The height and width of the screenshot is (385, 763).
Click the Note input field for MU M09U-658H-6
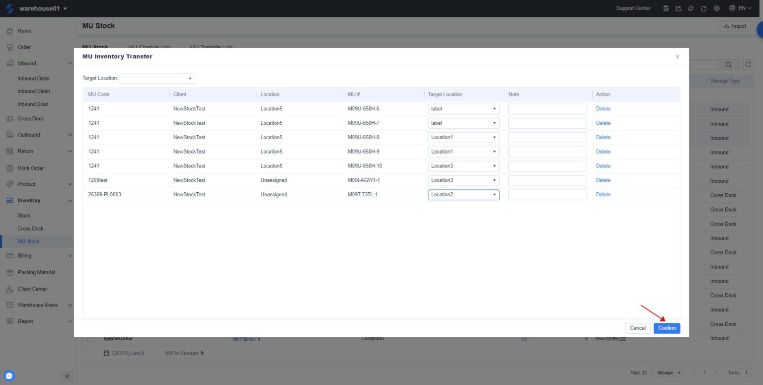pyautogui.click(x=546, y=108)
